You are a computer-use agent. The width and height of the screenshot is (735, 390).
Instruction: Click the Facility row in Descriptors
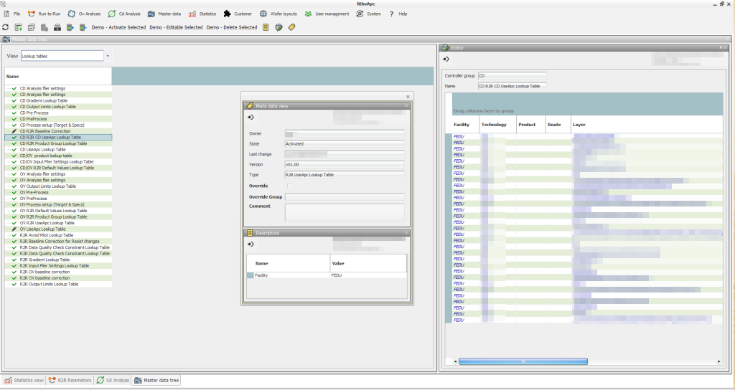[327, 275]
